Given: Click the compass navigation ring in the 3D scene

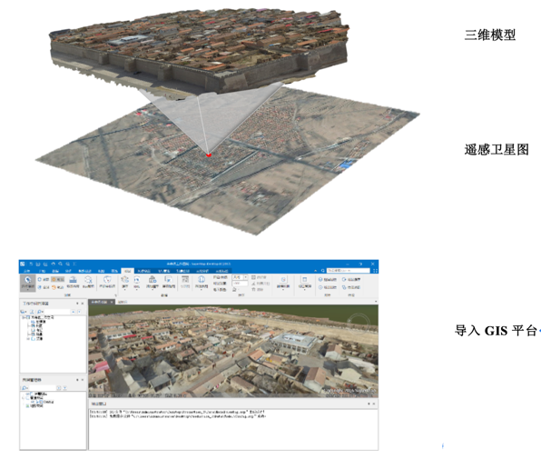Looking at the screenshot, I should pyautogui.click(x=359, y=324).
